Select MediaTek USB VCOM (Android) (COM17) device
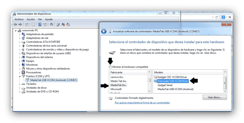 click(x=54, y=80)
